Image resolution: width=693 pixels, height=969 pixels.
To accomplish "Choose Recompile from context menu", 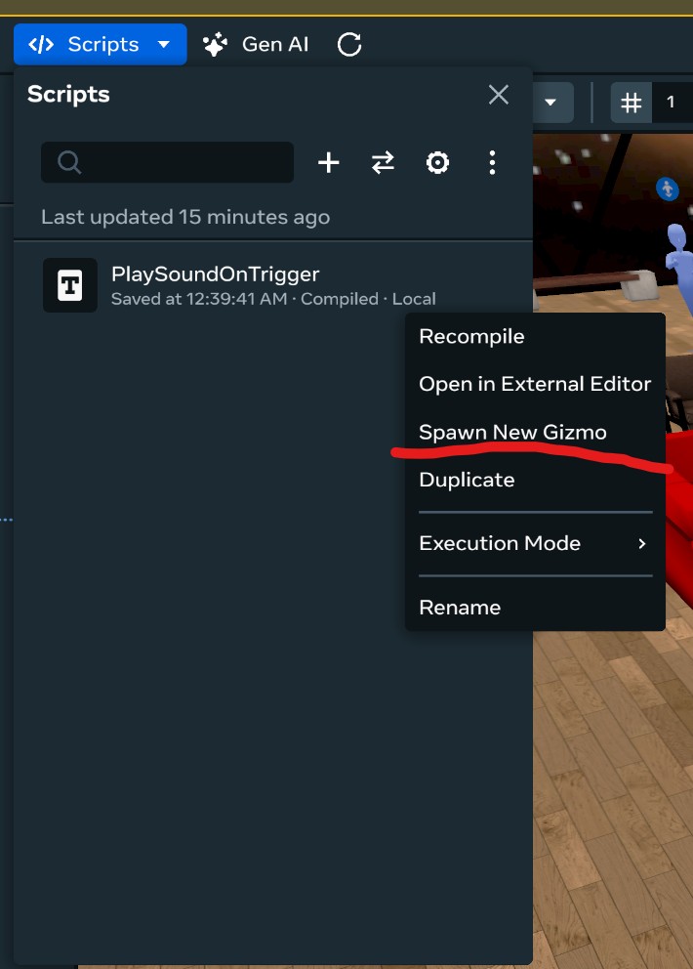I will [471, 337].
